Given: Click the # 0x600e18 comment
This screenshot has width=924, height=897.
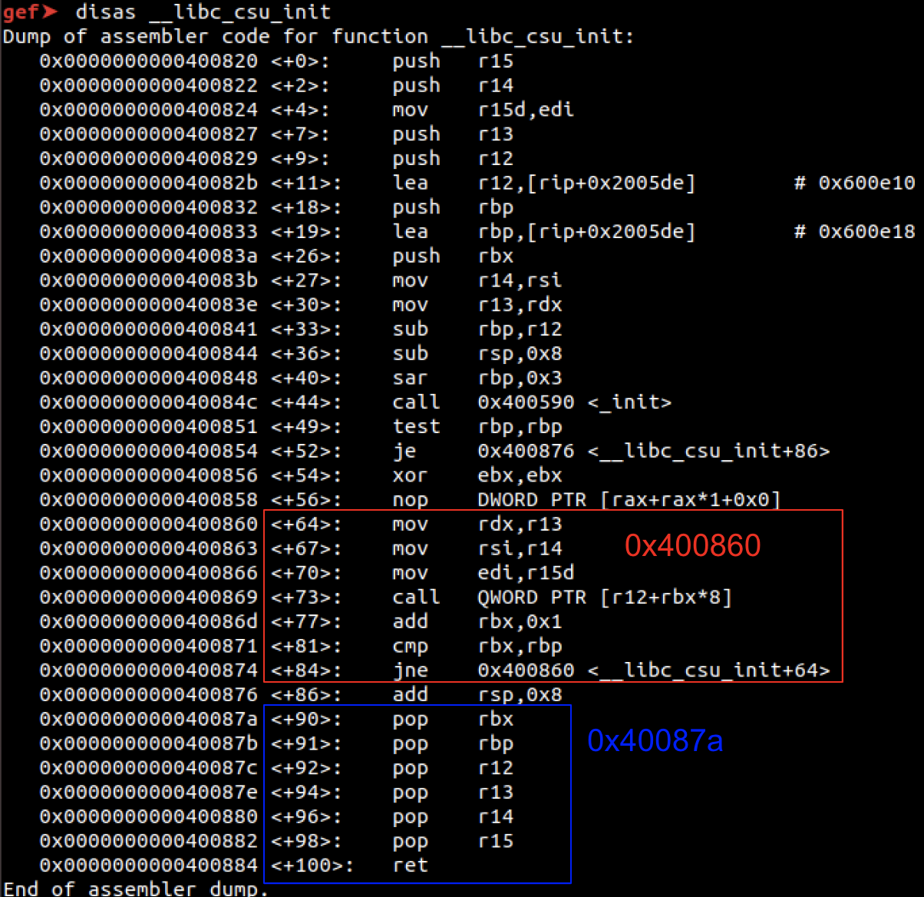Looking at the screenshot, I should [854, 232].
